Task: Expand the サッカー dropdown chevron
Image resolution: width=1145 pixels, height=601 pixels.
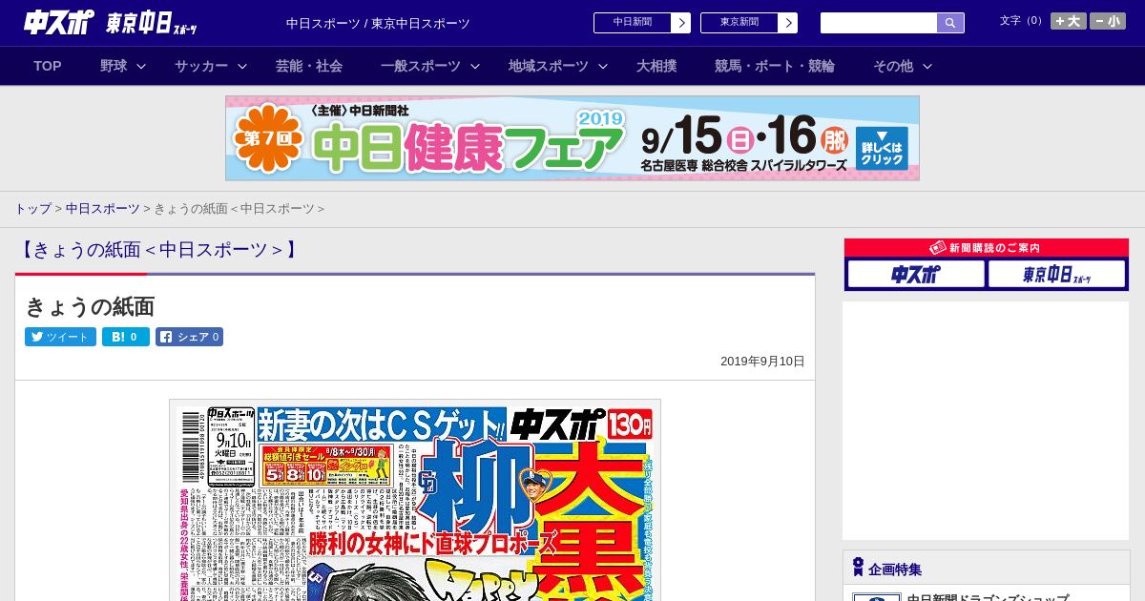Action: (x=242, y=66)
